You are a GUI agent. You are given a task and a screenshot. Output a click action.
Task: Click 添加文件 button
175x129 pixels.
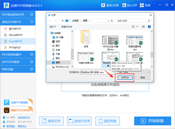click(x=51, y=121)
